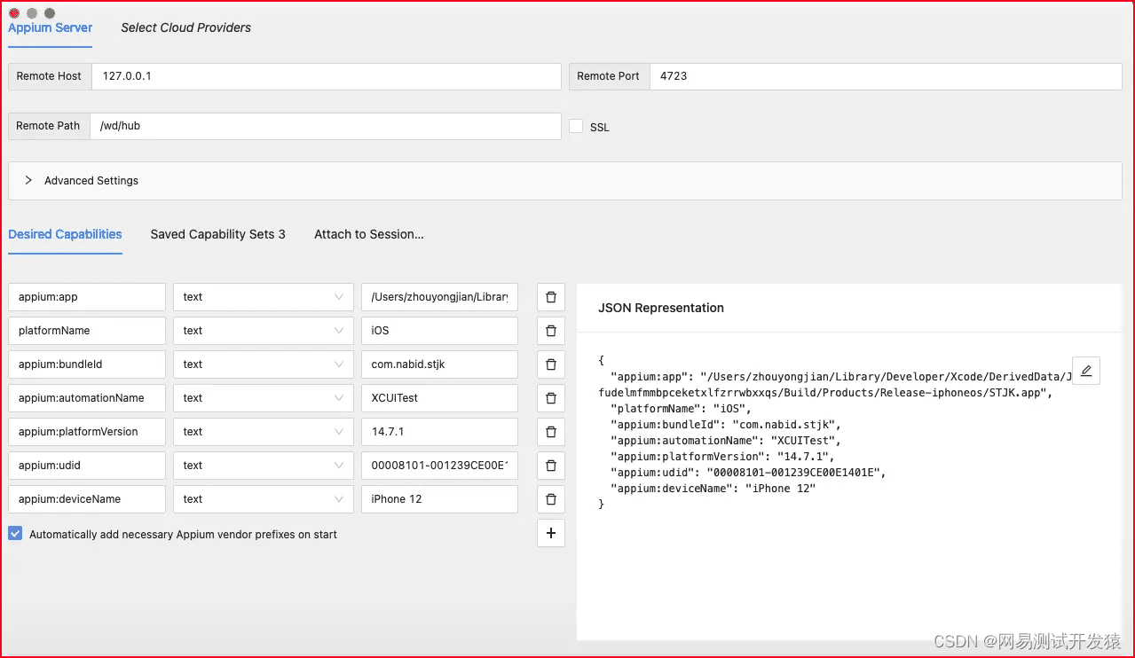Delete the platformName capability row
1135x658 pixels.
(550, 331)
